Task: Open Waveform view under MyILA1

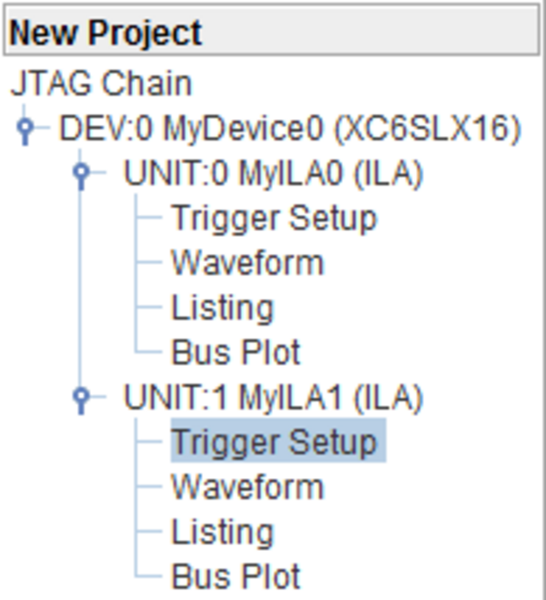Action: click(248, 487)
